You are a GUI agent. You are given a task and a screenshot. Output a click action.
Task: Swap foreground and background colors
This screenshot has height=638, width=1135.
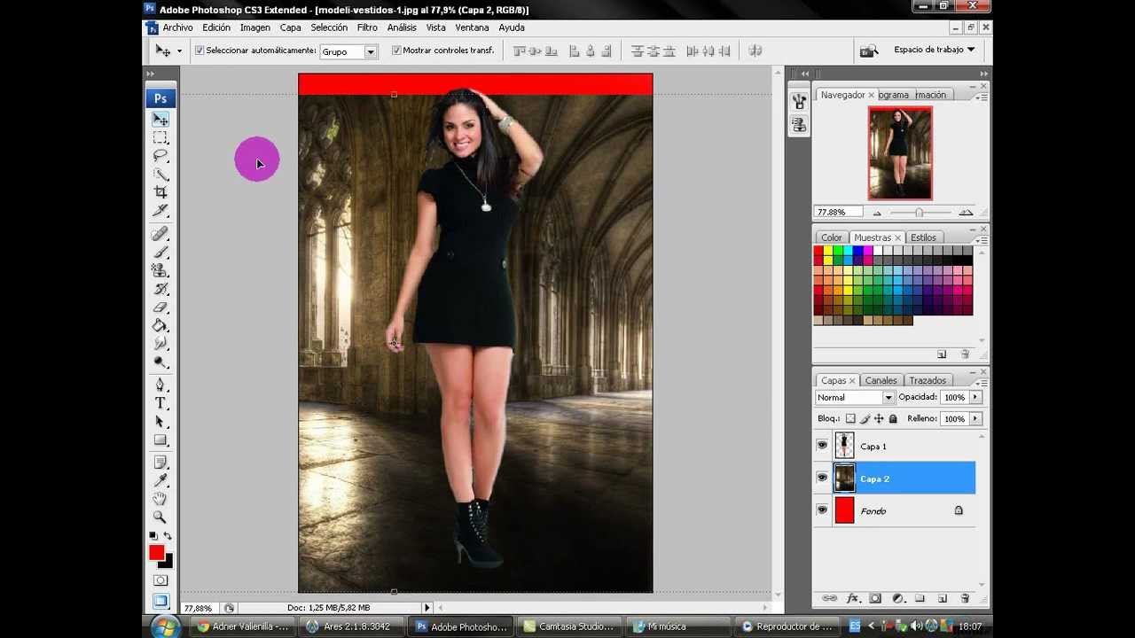pyautogui.click(x=168, y=536)
